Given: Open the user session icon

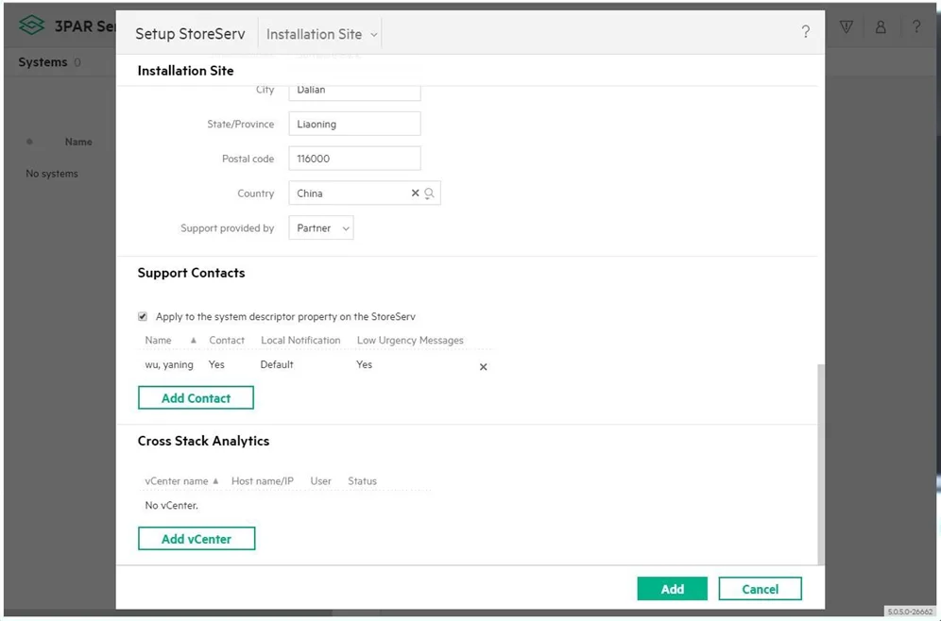Looking at the screenshot, I should 881,27.
